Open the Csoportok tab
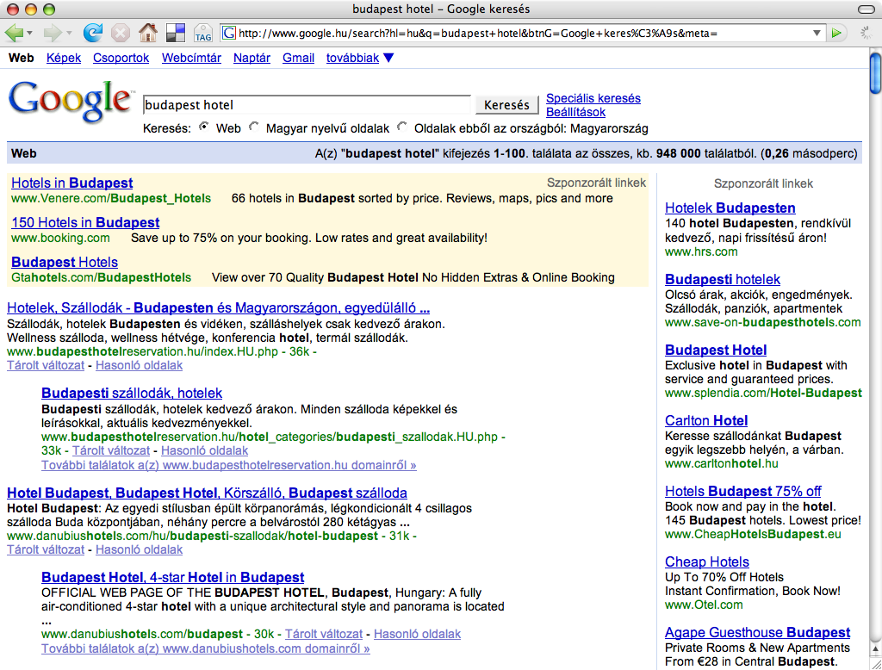This screenshot has height=670, width=882. click(121, 58)
